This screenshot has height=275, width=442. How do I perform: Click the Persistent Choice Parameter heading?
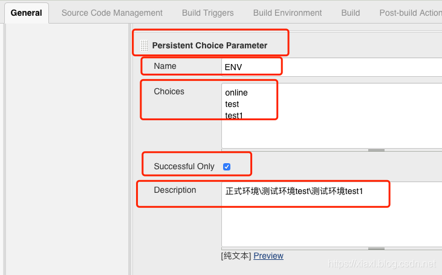point(209,45)
